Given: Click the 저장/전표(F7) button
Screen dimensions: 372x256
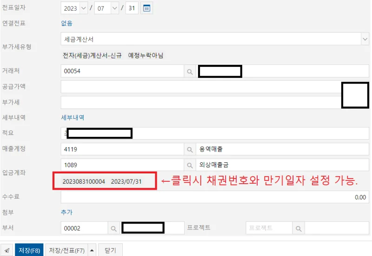Looking at the screenshot, I should pos(66,250).
